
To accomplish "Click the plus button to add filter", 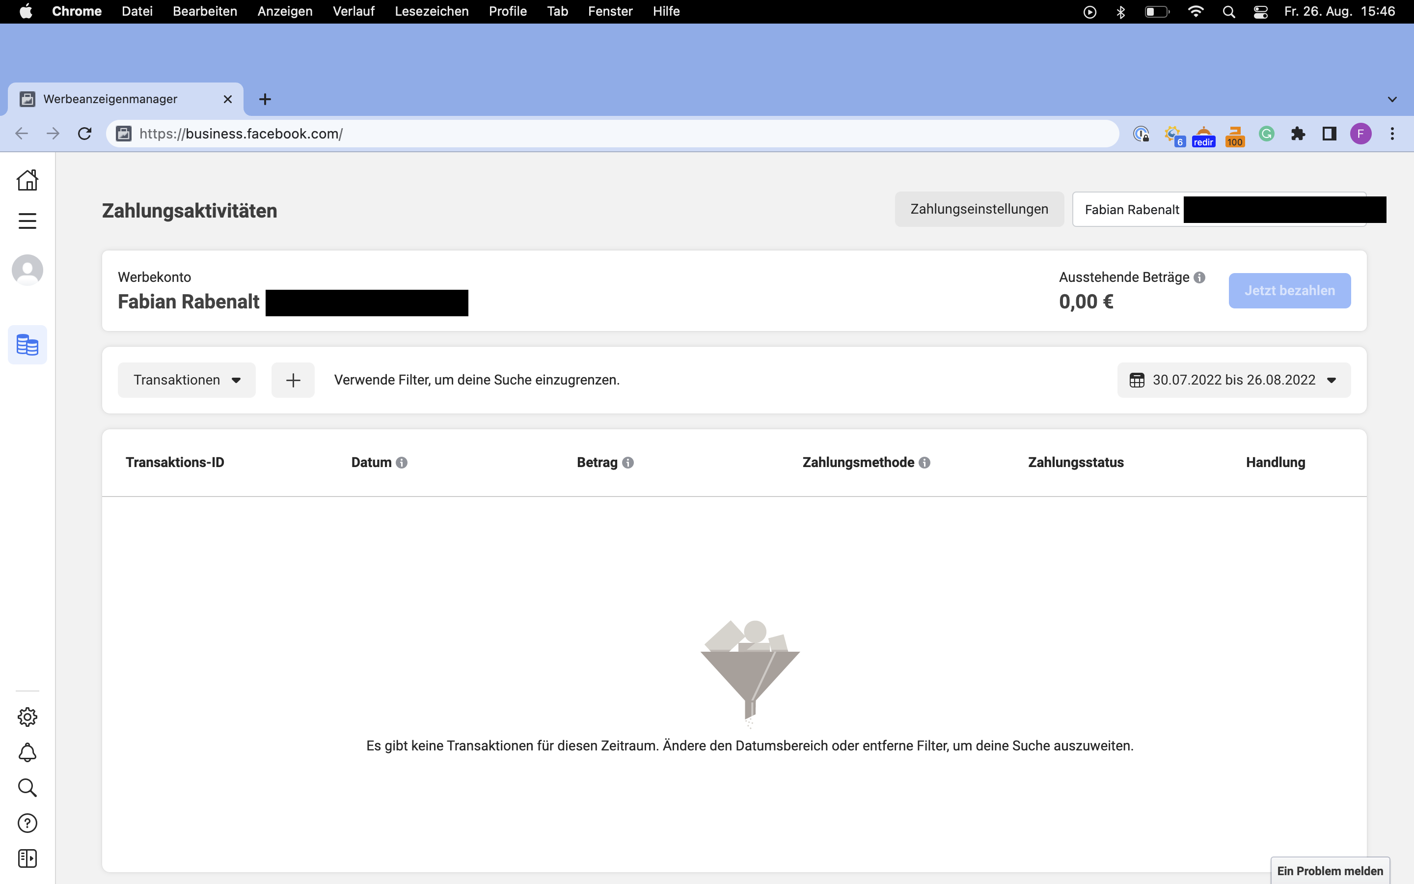I will pos(293,380).
